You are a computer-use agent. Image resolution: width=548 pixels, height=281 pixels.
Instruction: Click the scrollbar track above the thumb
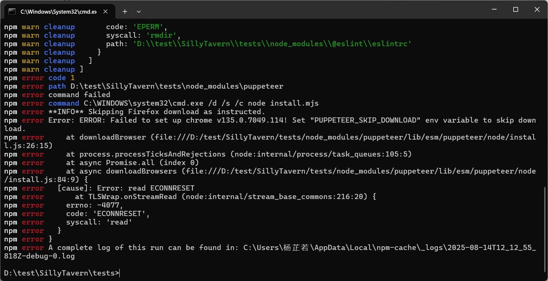pyautogui.click(x=545, y=111)
